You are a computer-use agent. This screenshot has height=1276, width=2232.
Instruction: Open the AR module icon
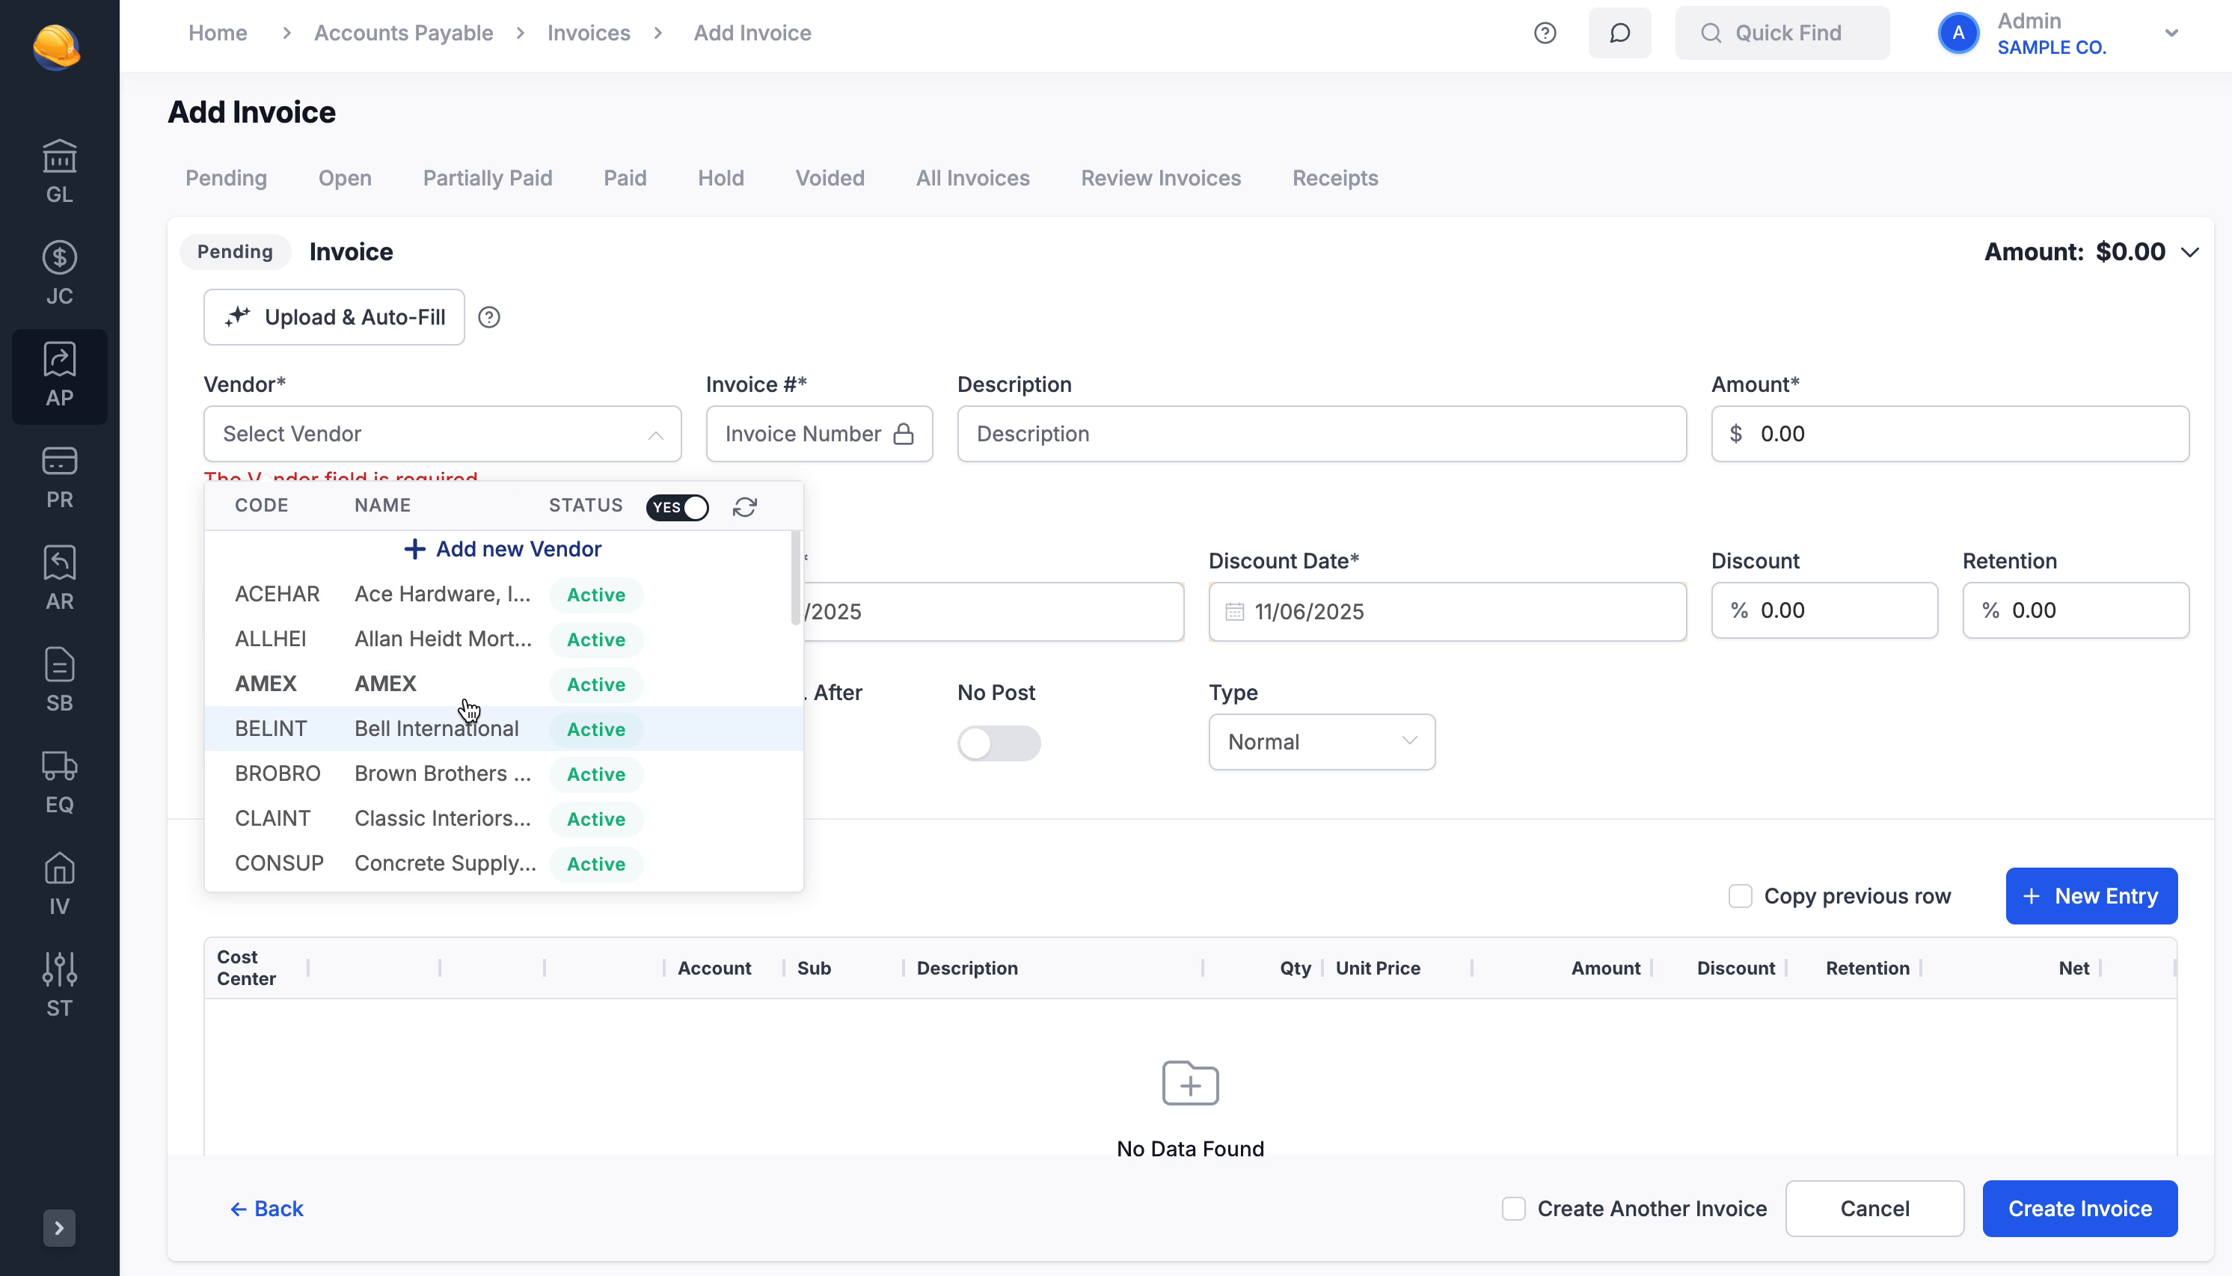click(58, 577)
